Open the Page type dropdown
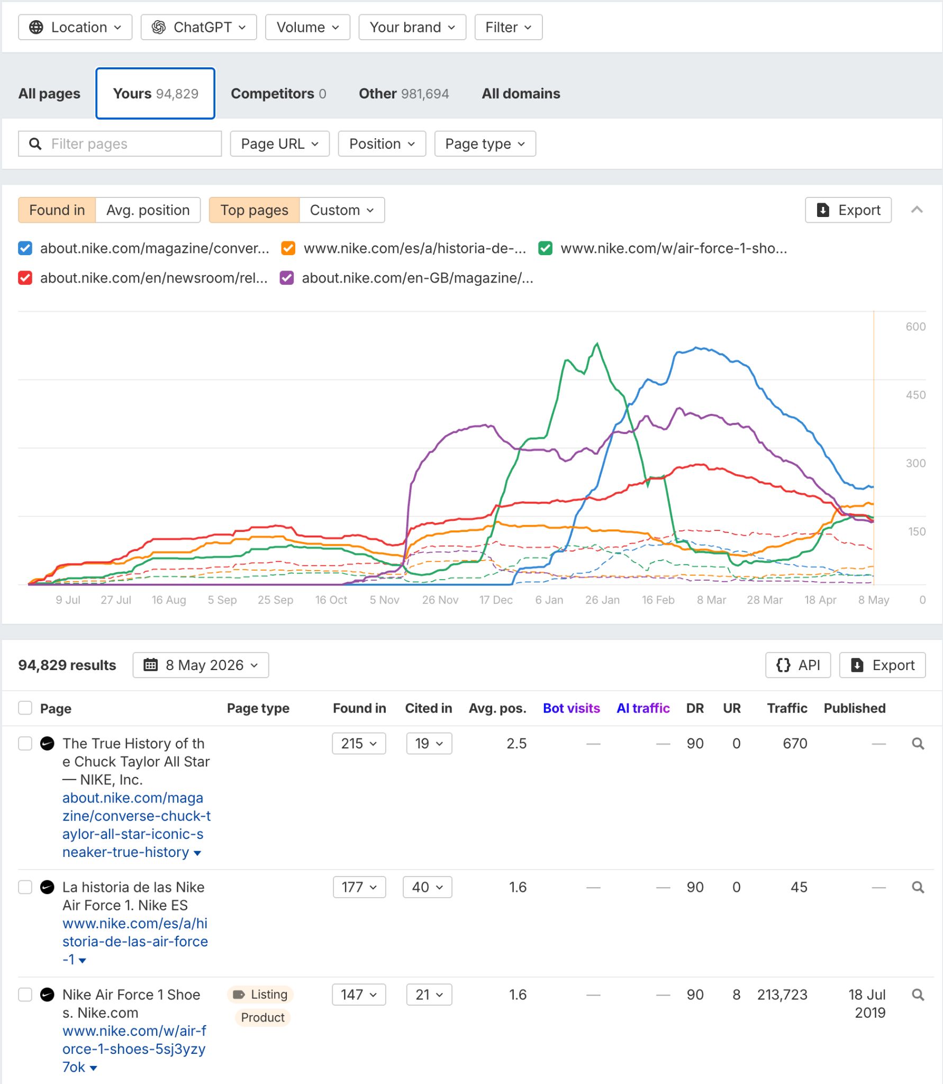The height and width of the screenshot is (1084, 943). (x=485, y=144)
